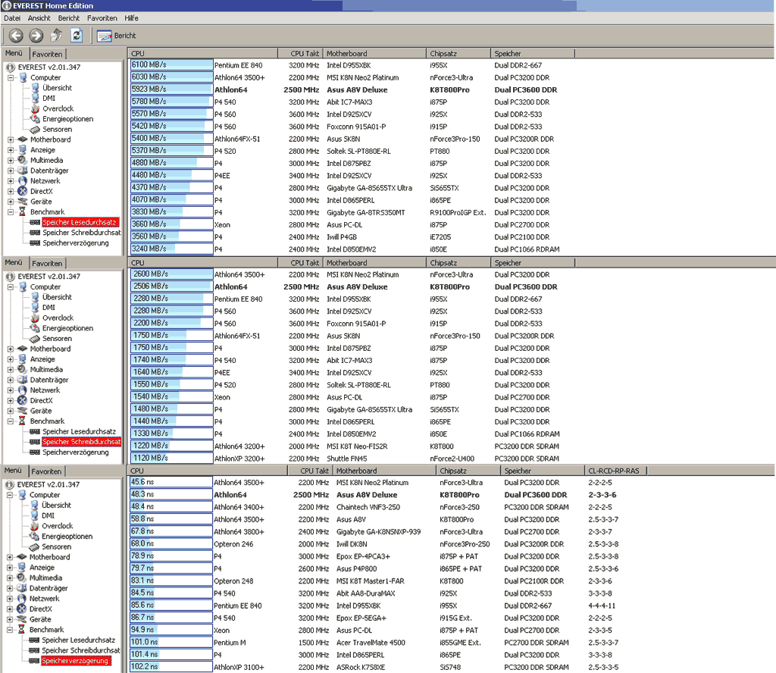Refresh using the blue arrows toolbar icon
Image resolution: width=776 pixels, height=673 pixels.
click(x=77, y=36)
